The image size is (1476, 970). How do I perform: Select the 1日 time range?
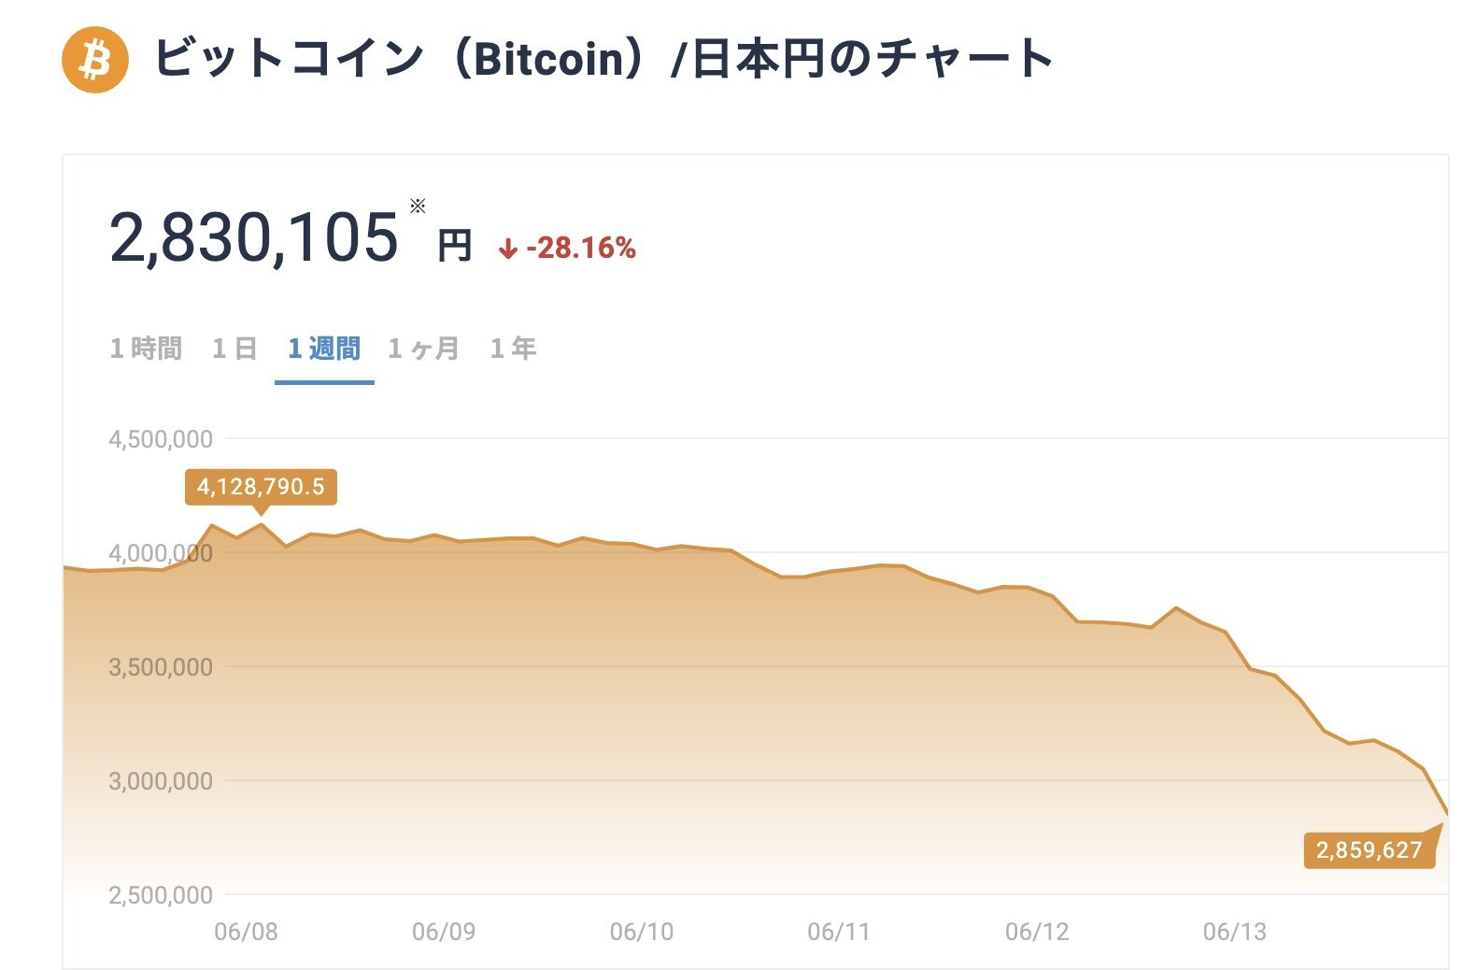point(235,348)
